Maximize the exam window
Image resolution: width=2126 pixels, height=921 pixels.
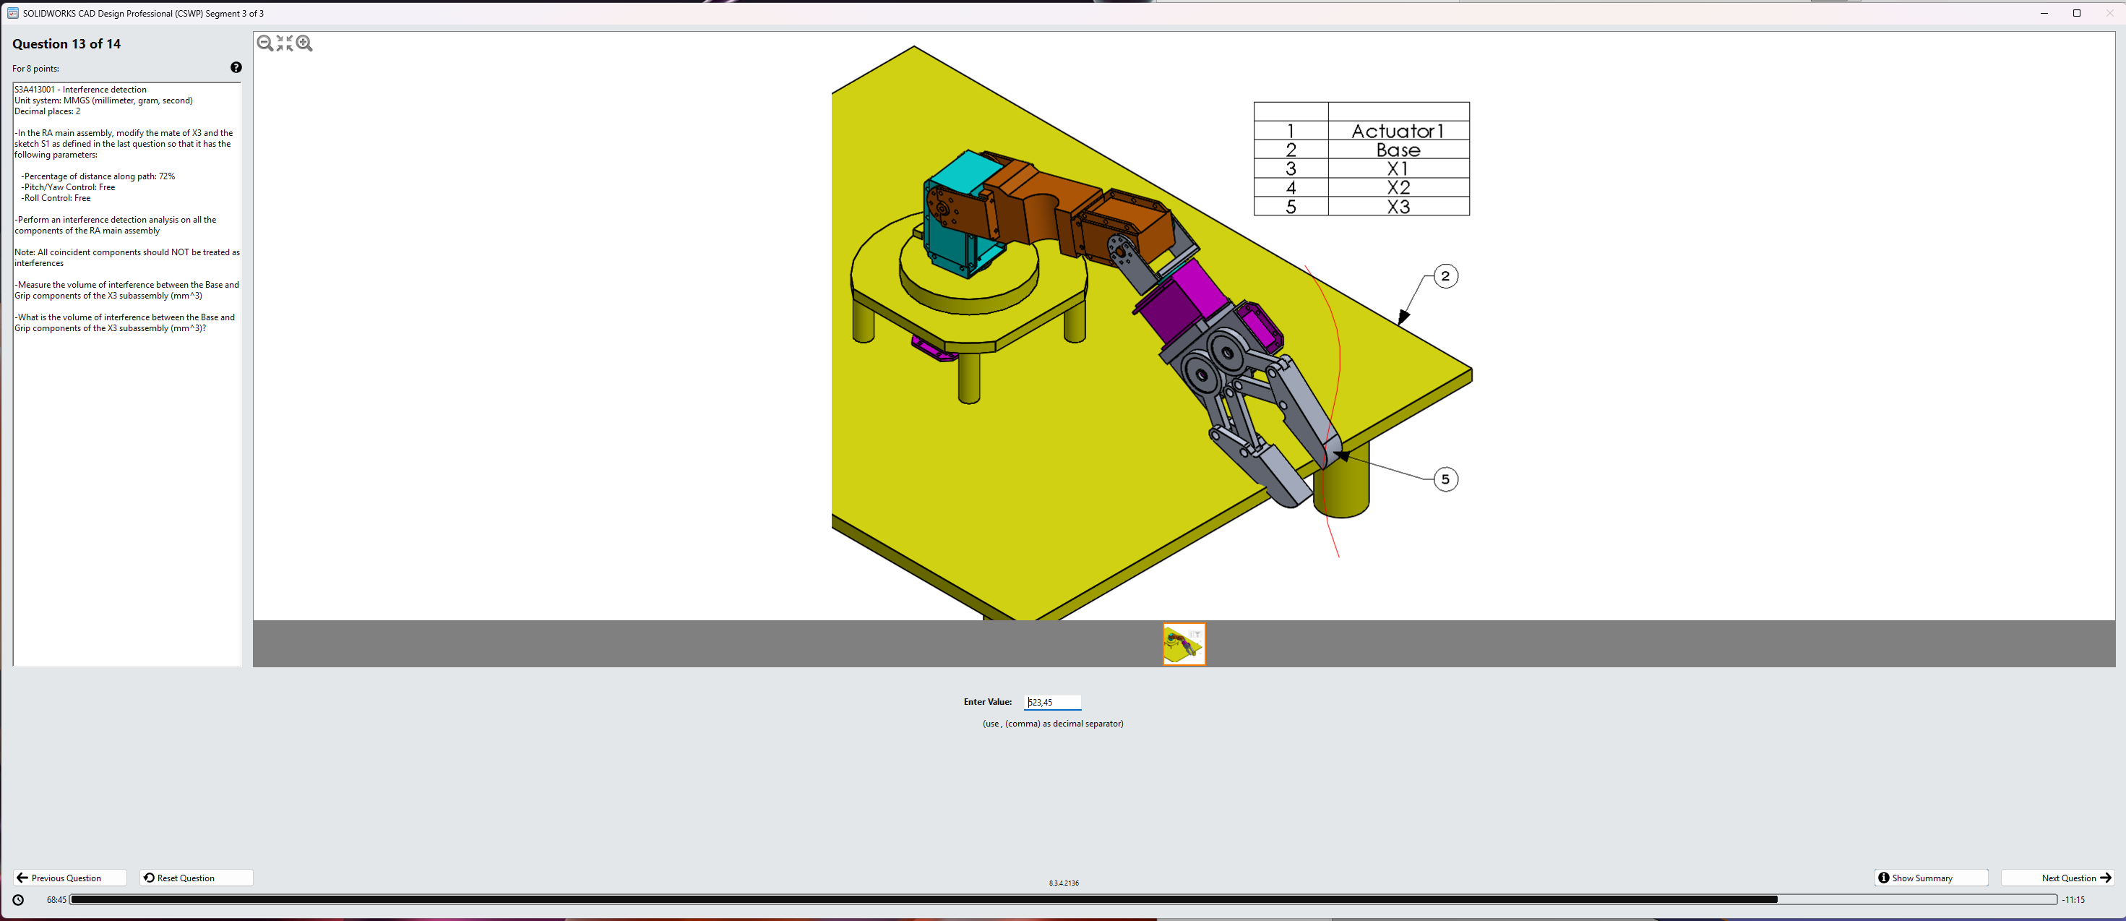click(2076, 13)
